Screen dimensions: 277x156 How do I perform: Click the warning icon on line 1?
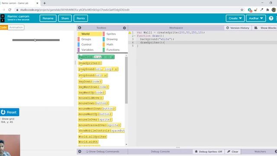click(130, 32)
